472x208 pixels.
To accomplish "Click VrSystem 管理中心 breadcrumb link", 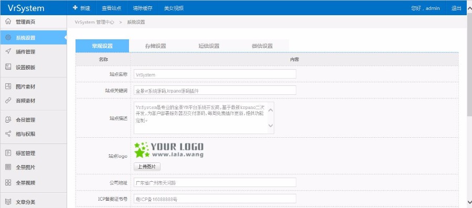I will (94, 22).
